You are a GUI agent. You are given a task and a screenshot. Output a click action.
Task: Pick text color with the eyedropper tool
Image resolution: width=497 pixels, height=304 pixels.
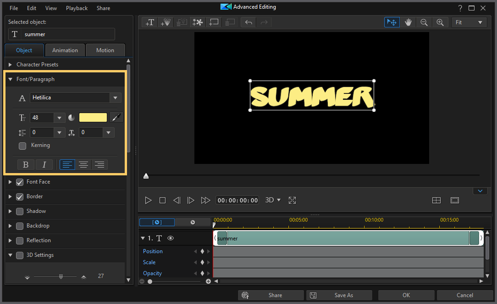pyautogui.click(x=116, y=117)
